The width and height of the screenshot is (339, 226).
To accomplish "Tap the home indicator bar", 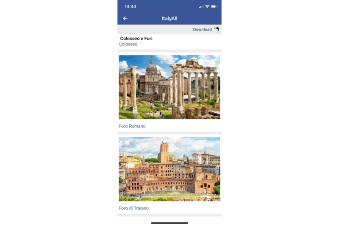I will pyautogui.click(x=169, y=223).
